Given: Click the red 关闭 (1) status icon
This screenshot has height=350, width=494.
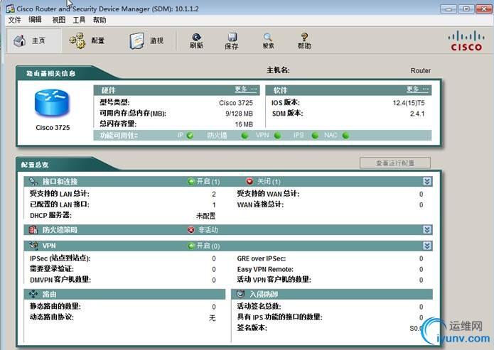Looking at the screenshot, I should (x=249, y=181).
